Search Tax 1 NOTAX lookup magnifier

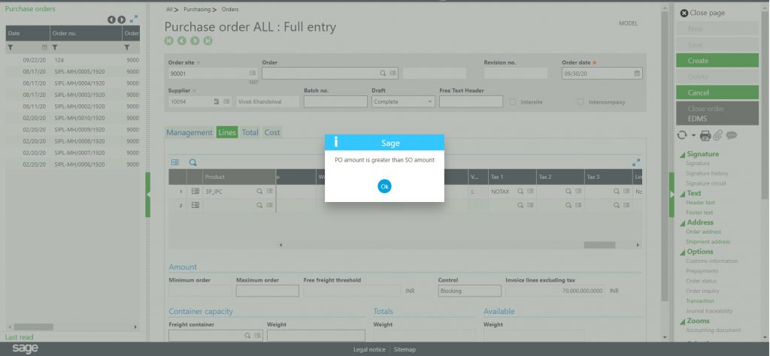(x=520, y=192)
